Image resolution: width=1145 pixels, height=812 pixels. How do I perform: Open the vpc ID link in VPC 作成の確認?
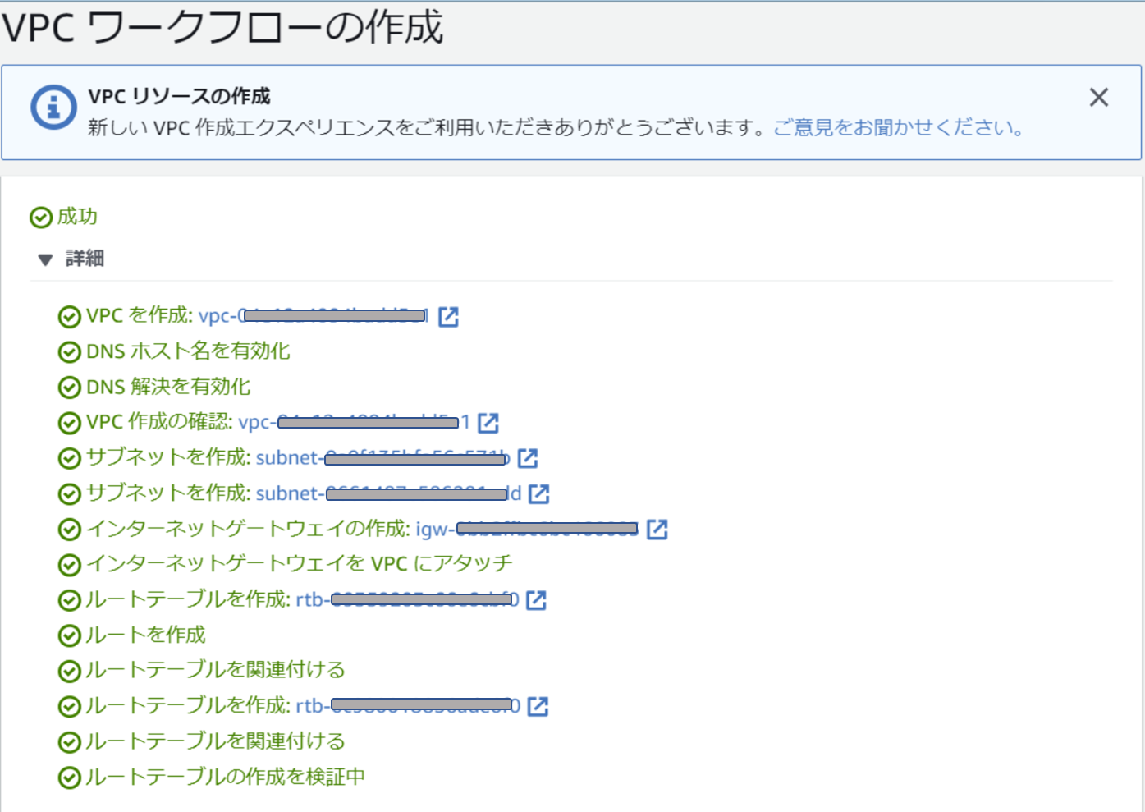pos(354,422)
